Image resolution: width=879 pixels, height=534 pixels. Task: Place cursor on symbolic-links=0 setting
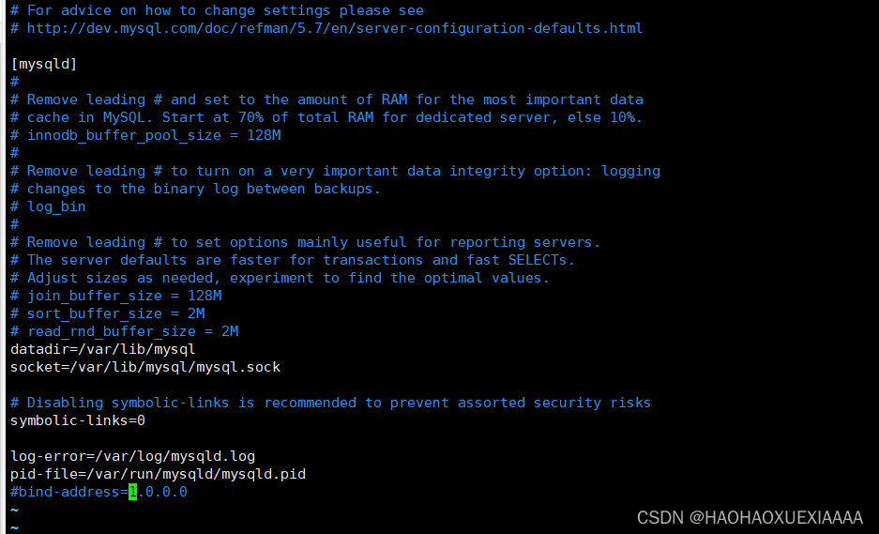[x=78, y=420]
